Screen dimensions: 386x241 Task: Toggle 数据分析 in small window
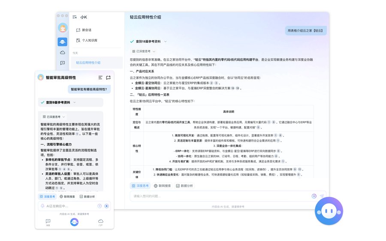pyautogui.click(x=87, y=196)
